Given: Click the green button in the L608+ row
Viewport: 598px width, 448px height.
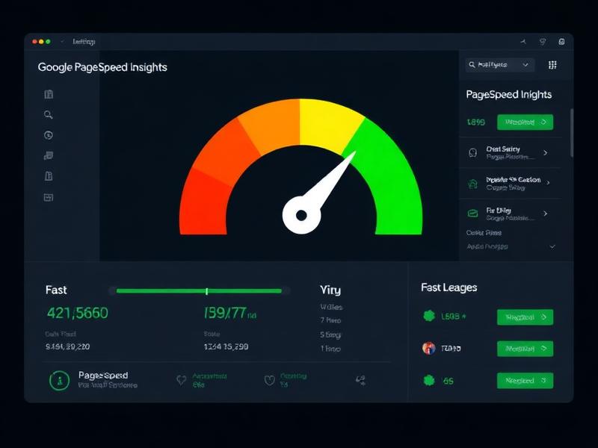Looking at the screenshot, I should tap(525, 317).
